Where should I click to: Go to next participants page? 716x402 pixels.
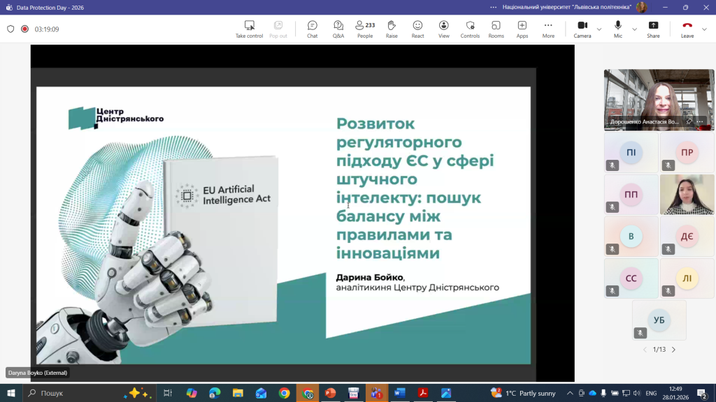click(673, 350)
